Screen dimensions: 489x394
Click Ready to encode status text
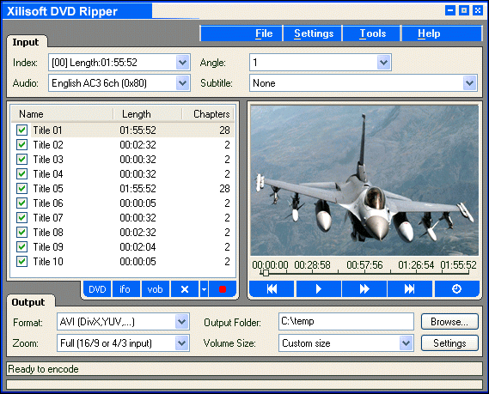43,369
